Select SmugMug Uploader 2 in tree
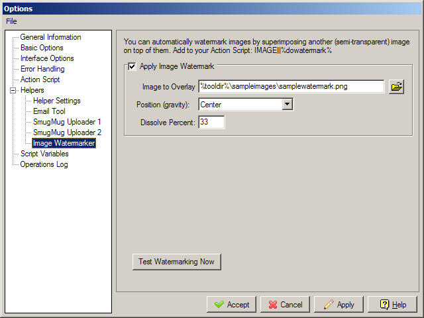Screen dimensions: 424x318 [67, 132]
